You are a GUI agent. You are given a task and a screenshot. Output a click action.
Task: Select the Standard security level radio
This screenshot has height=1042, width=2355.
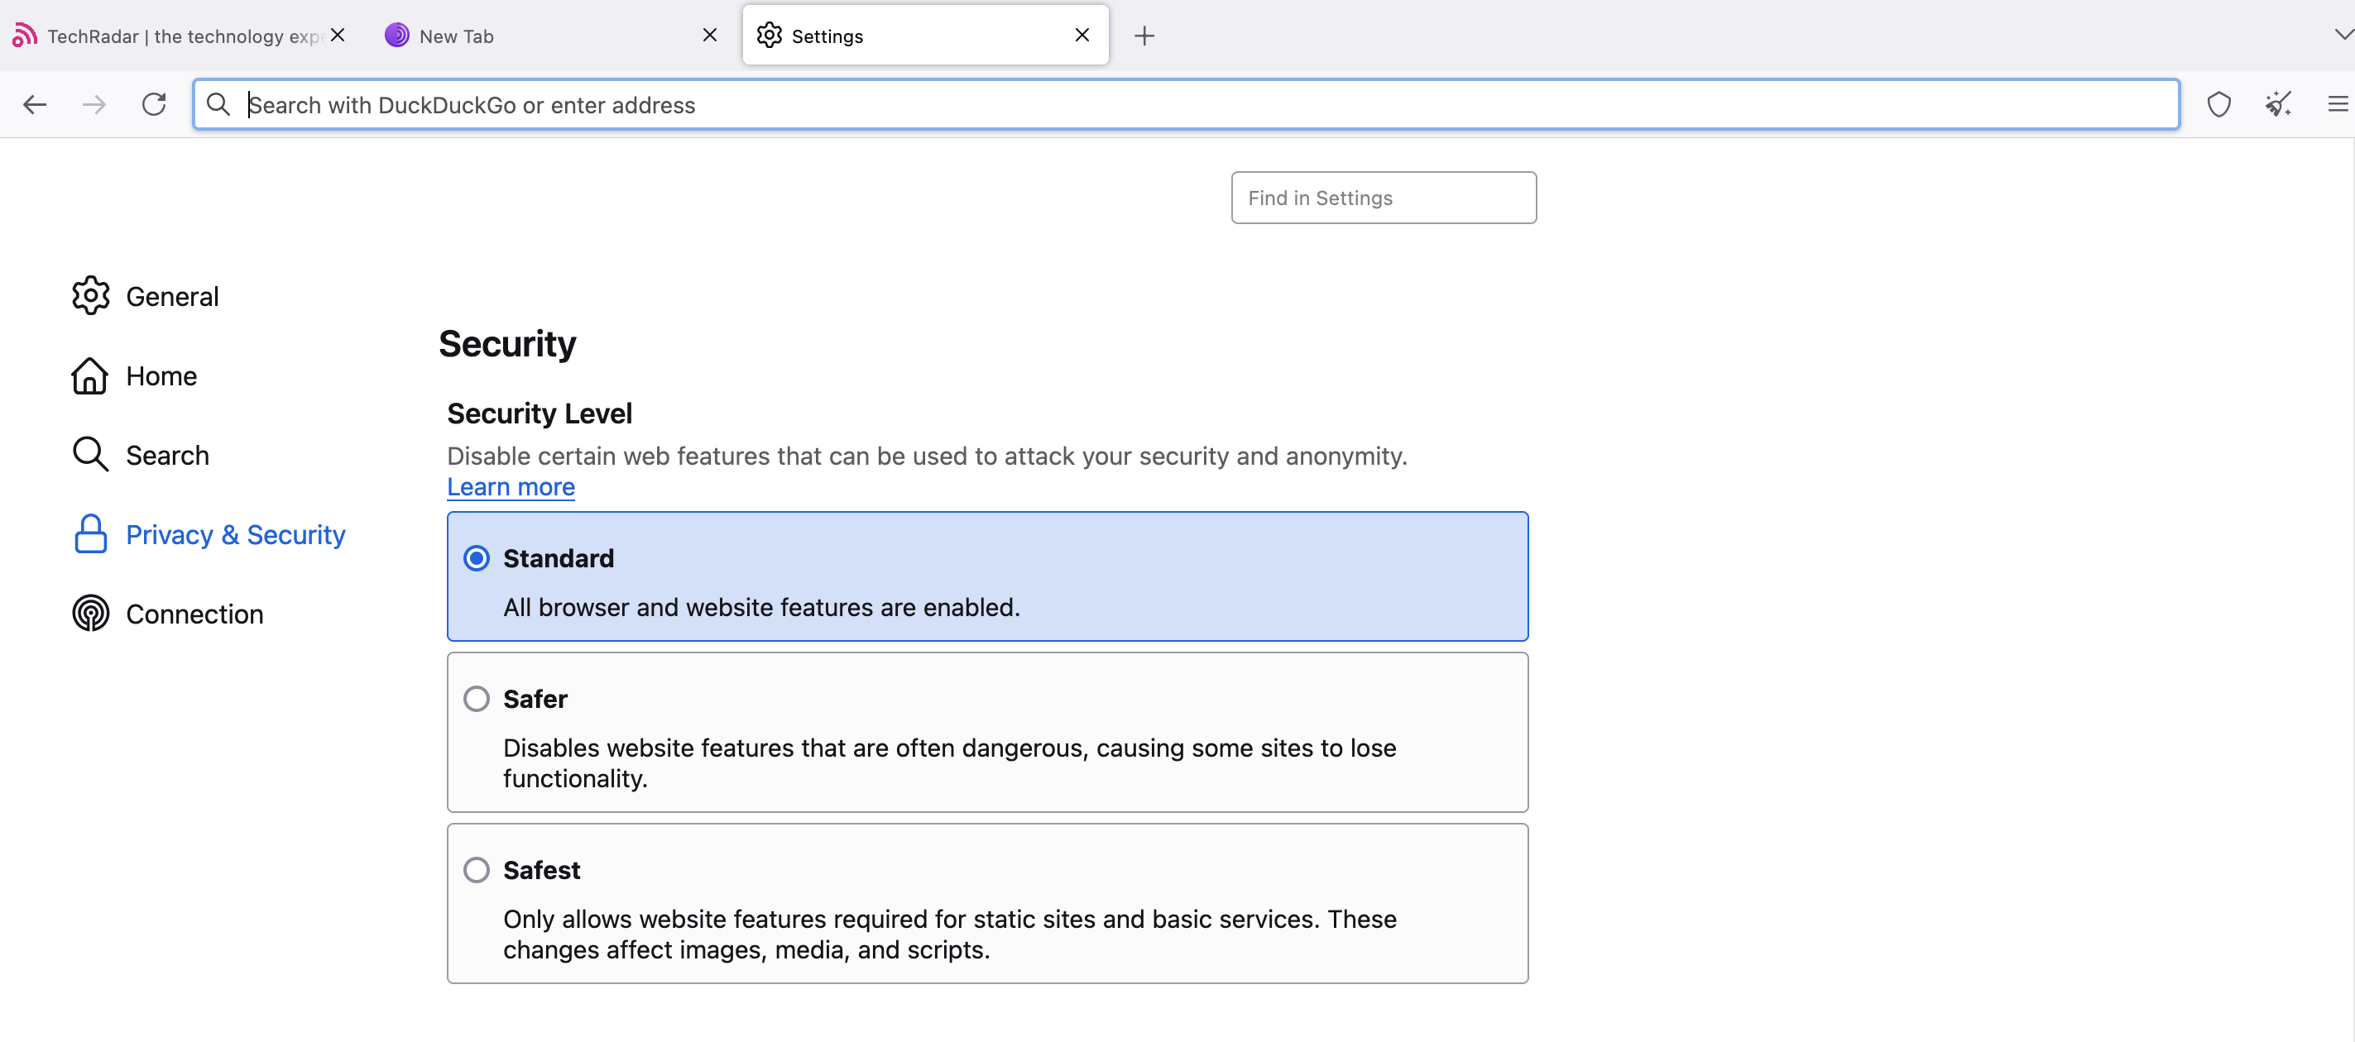coord(477,557)
